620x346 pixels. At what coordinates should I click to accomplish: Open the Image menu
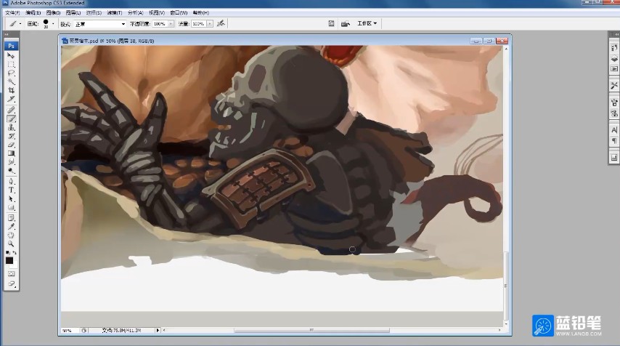click(54, 12)
